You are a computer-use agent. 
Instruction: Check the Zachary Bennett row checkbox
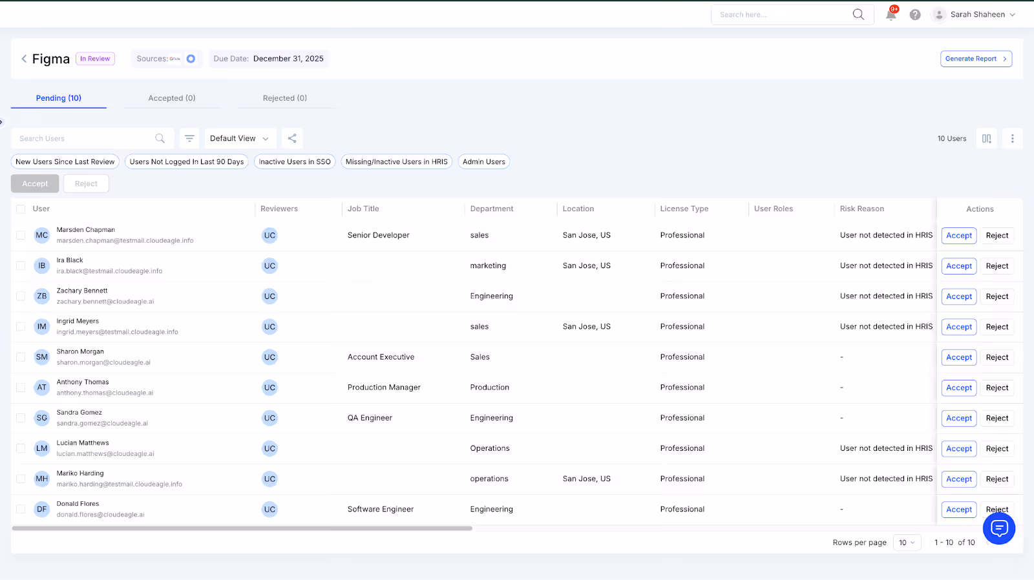coord(21,296)
